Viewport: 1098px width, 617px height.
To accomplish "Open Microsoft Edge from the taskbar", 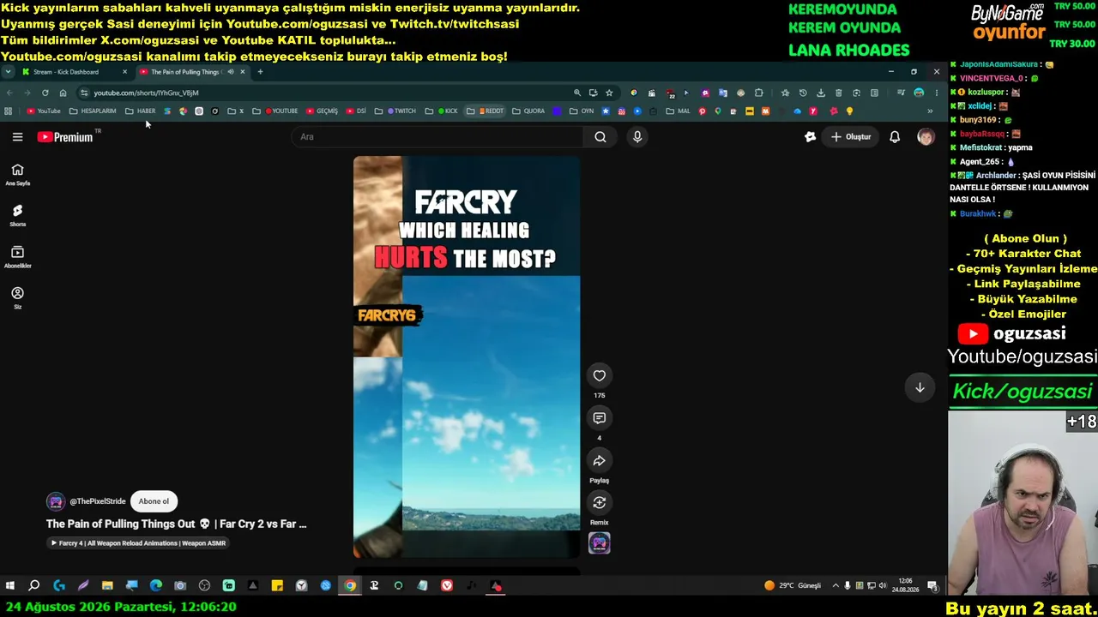I will click(155, 586).
